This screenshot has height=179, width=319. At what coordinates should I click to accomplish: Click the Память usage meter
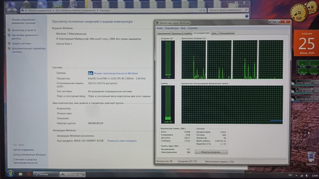pos(168,104)
